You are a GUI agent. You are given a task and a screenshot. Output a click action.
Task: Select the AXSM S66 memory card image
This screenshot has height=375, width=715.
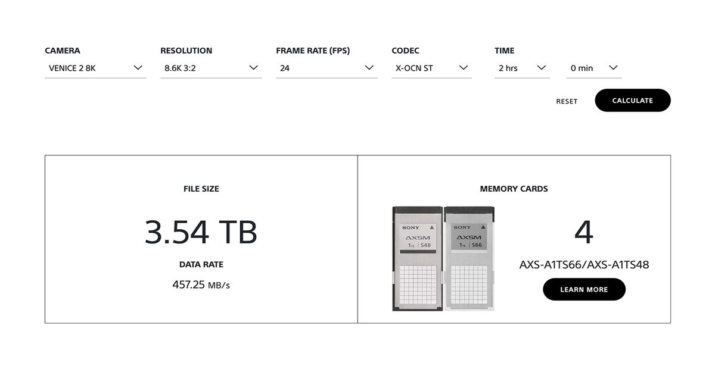point(468,258)
